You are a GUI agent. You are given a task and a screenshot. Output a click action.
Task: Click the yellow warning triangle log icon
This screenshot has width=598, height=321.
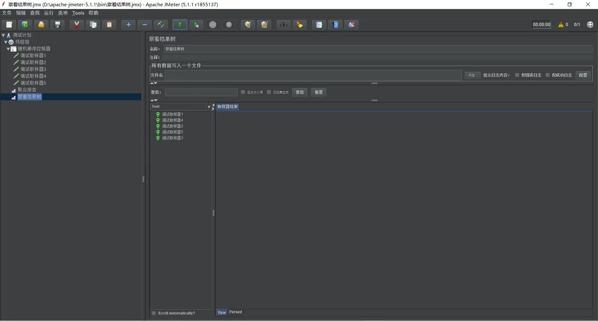[561, 25]
